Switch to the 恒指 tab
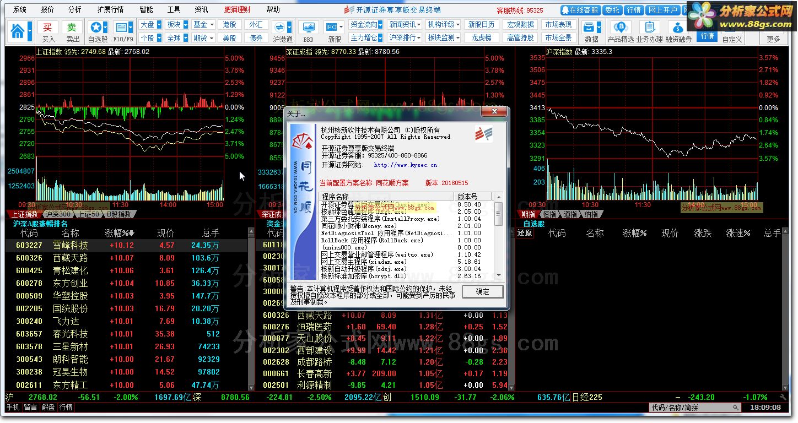 click(549, 214)
